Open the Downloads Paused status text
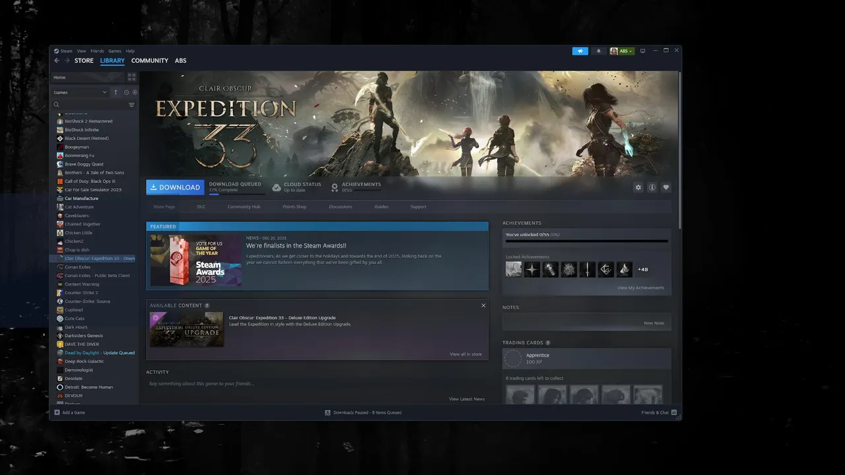Screen dimensions: 845x475 pyautogui.click(x=367, y=412)
